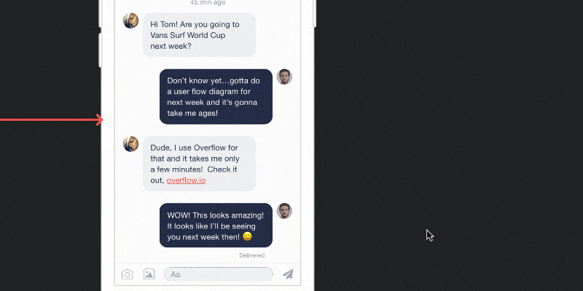
Task: Open the photo gallery icon beside the camera
Action: [149, 274]
